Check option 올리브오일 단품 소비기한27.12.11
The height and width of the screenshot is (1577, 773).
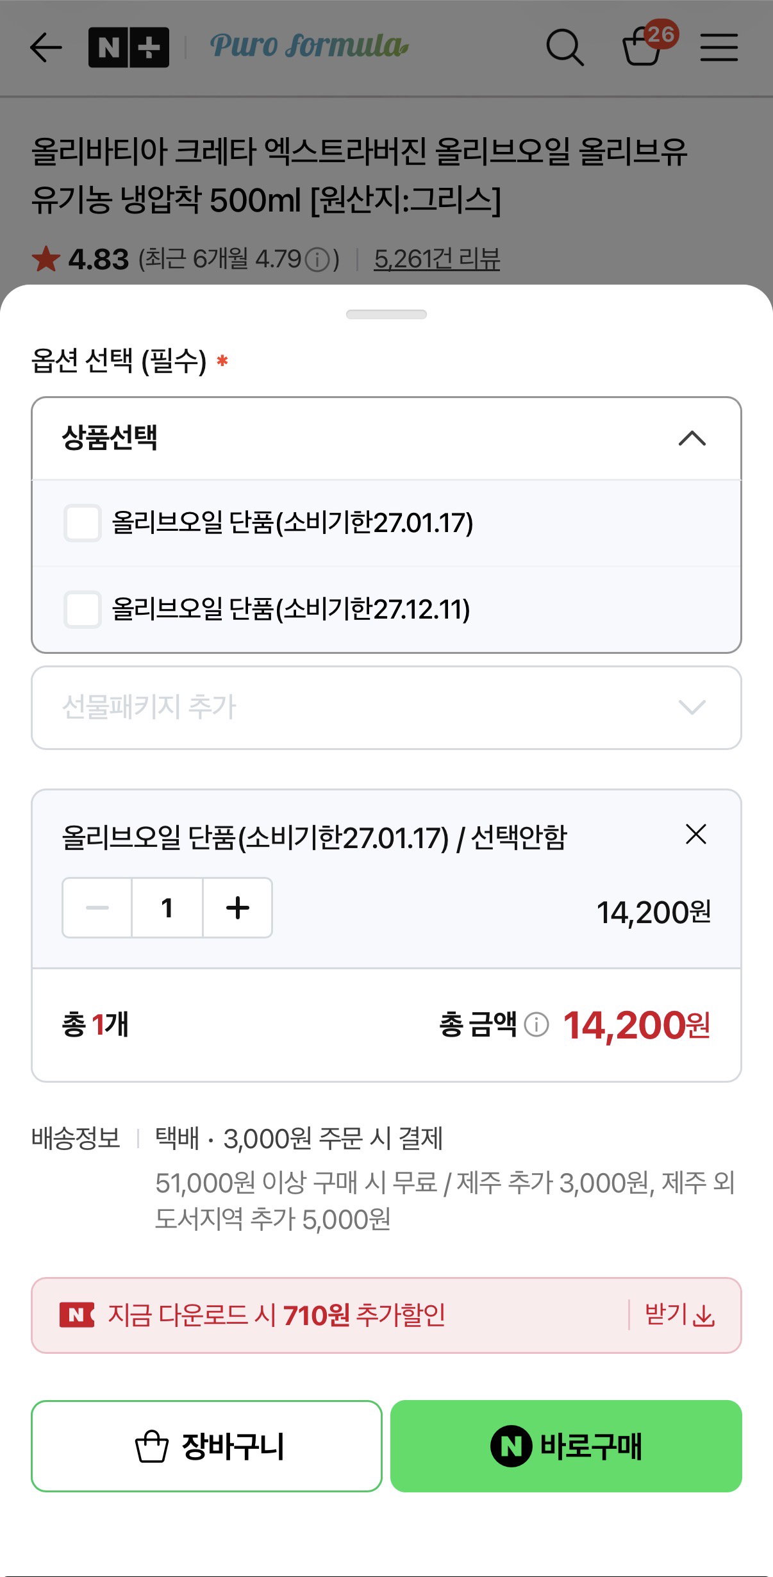click(82, 609)
